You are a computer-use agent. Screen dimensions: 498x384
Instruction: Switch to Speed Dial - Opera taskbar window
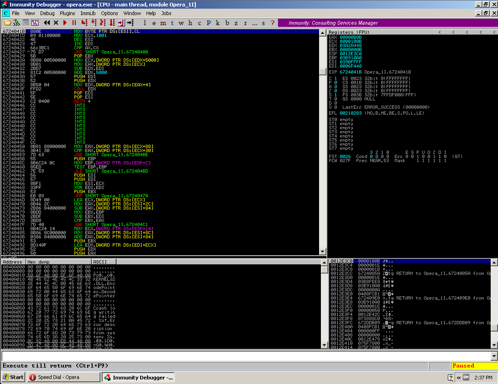[x=63, y=377]
